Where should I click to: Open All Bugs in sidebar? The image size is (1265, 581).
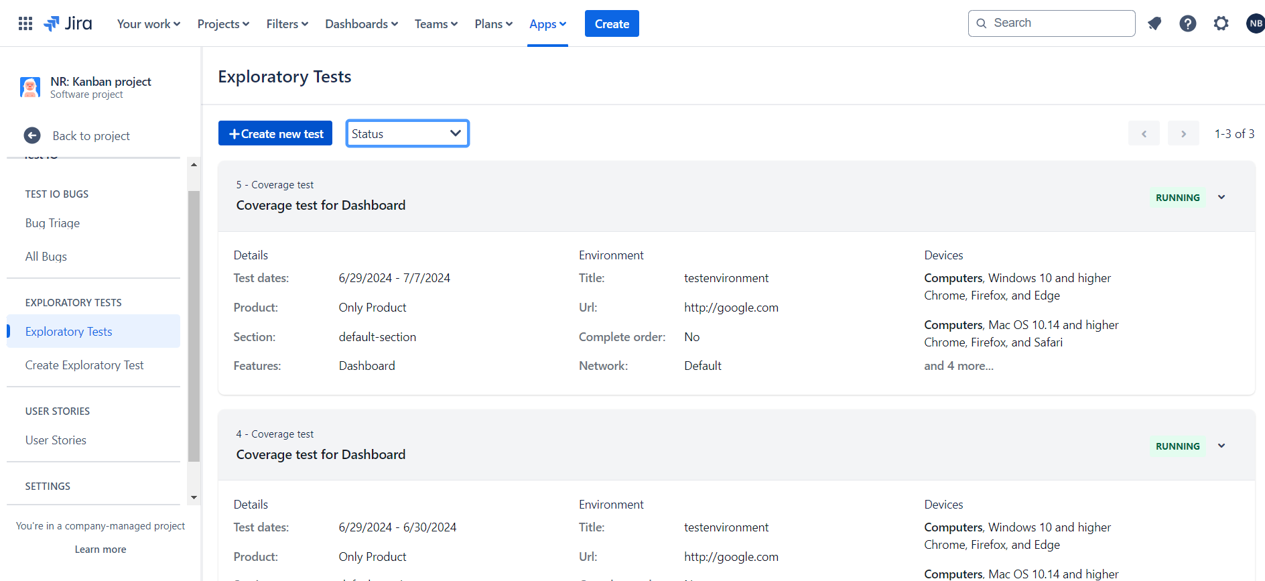pos(46,257)
